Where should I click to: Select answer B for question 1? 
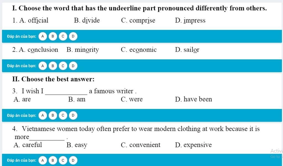(x=53, y=36)
